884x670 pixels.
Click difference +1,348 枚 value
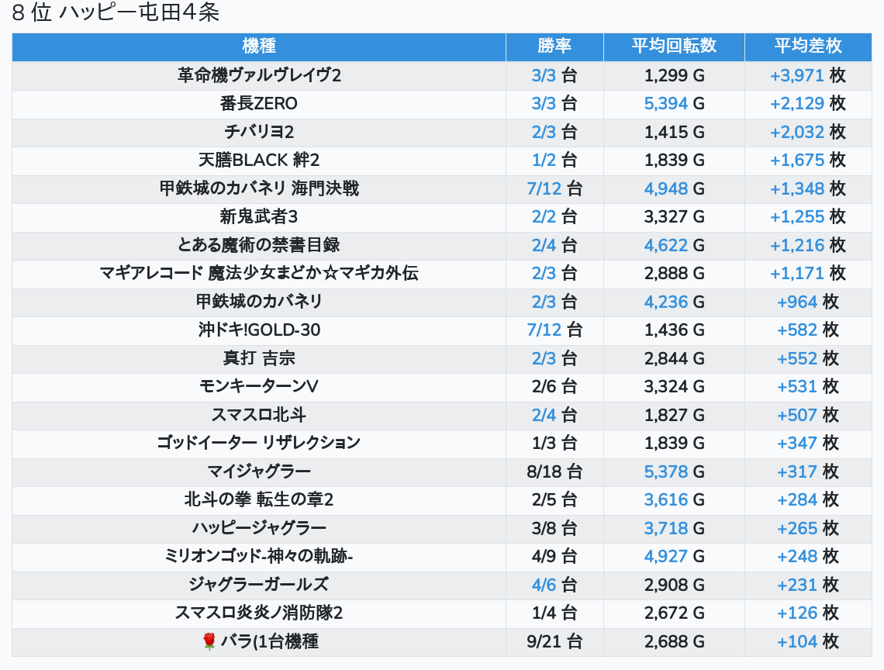tap(808, 188)
